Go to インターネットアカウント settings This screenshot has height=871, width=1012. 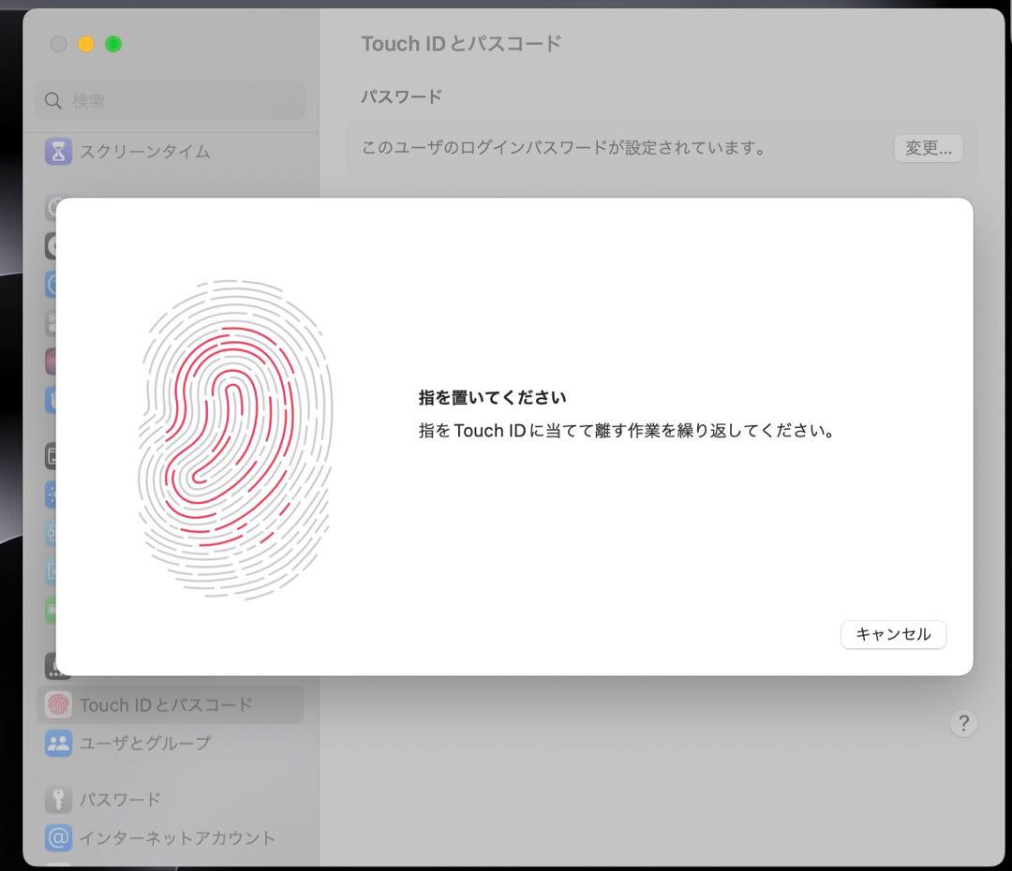point(177,837)
